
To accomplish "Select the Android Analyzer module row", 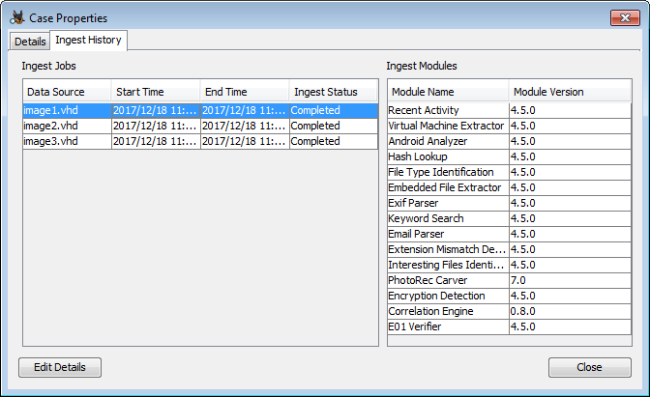I will (x=510, y=141).
